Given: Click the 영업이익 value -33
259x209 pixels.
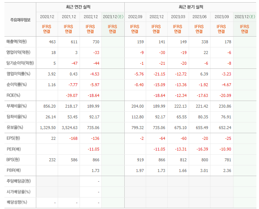Looking at the screenshot, I should coord(96,53).
